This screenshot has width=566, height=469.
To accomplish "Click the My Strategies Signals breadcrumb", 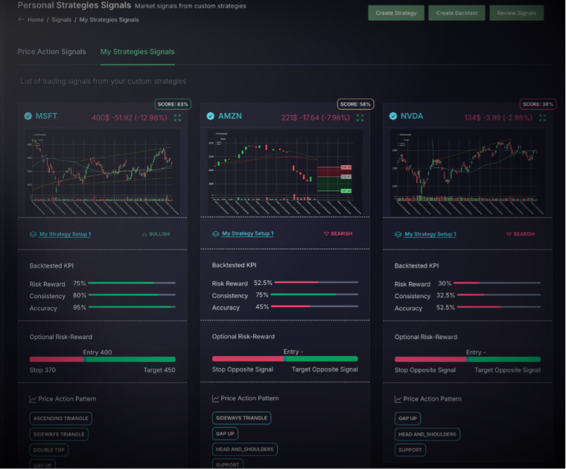I will [x=109, y=20].
